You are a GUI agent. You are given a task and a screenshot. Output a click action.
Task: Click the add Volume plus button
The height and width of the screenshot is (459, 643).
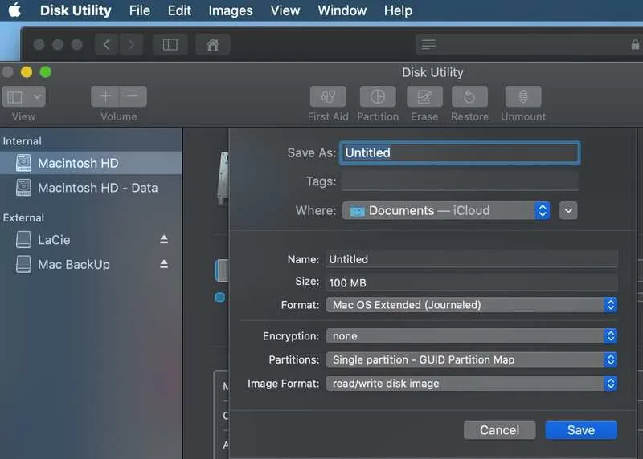point(105,96)
